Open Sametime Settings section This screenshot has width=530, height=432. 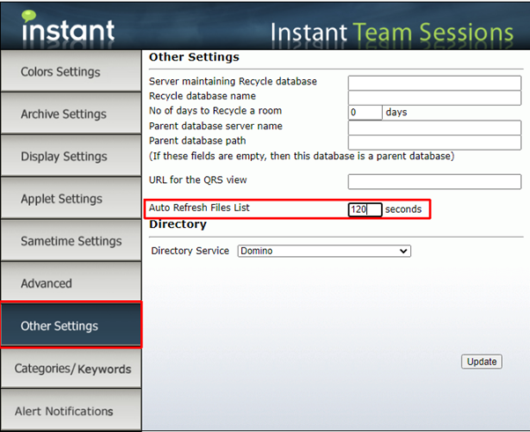pos(70,240)
